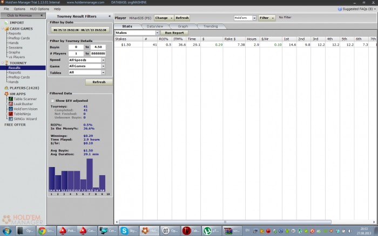Click the Run Report button
This screenshot has height=236, width=378.
174,33
